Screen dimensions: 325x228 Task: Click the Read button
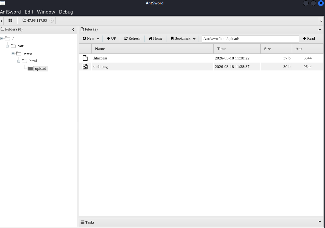309,38
